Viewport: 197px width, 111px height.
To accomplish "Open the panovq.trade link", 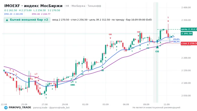I will [40, 108].
